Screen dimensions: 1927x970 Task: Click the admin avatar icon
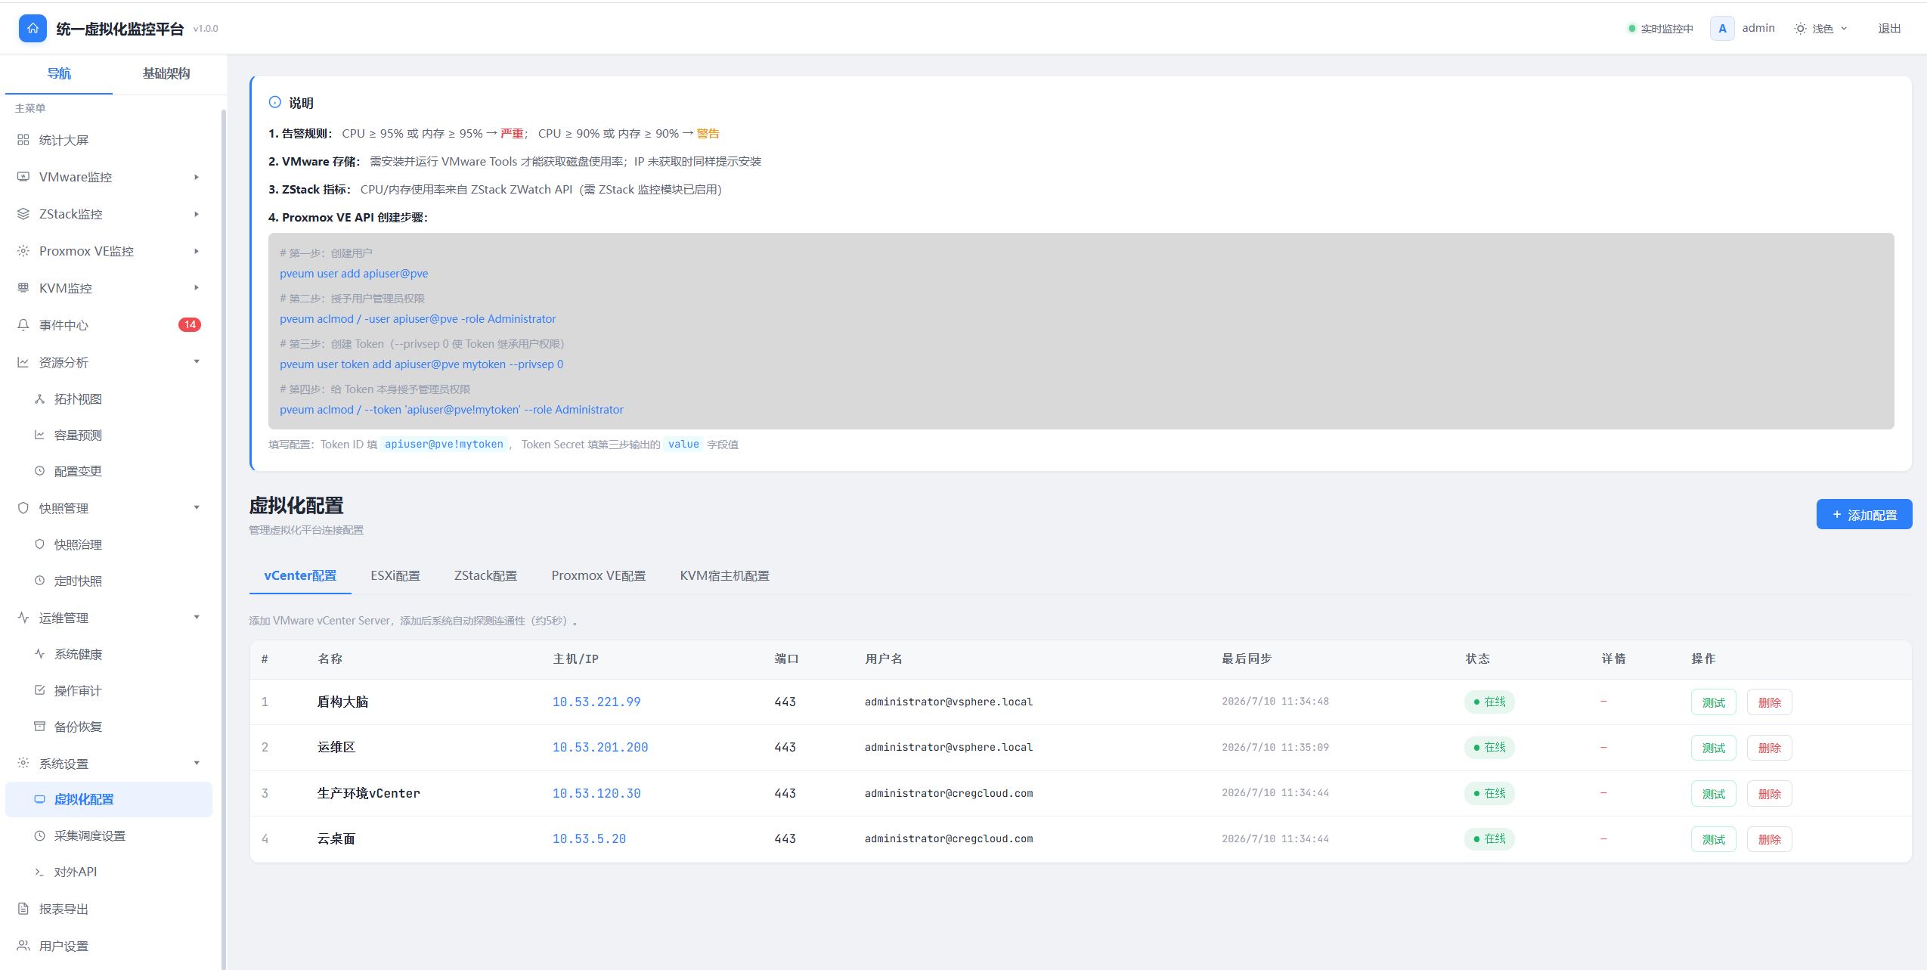tap(1722, 29)
